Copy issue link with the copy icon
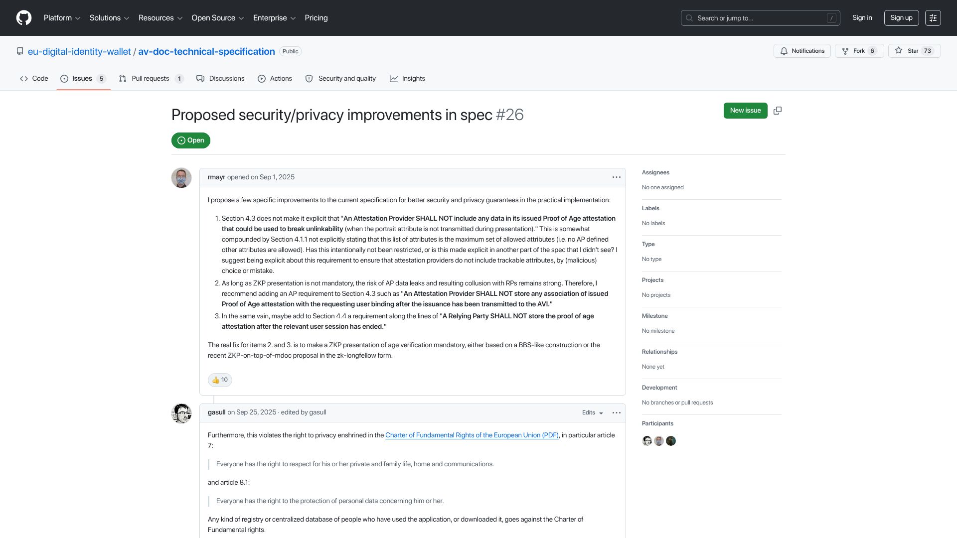 (x=778, y=111)
